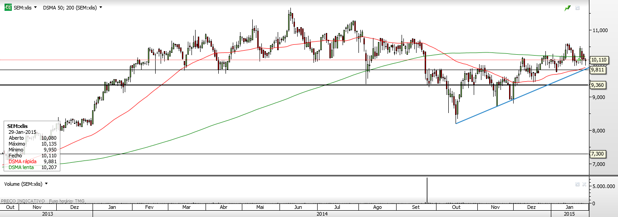Click the green Eq instrument icon
Image resolution: width=618 pixels, height=217 pixels.
tap(8, 8)
